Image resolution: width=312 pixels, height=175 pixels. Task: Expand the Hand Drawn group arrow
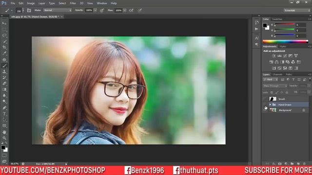click(270, 105)
